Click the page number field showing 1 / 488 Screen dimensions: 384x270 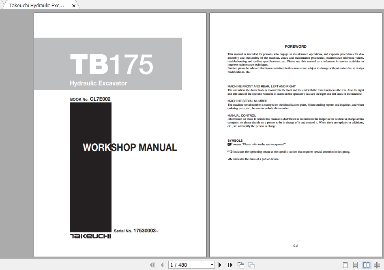tap(187, 265)
